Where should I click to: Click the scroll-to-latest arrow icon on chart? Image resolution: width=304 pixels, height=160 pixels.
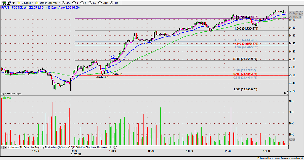(286, 93)
